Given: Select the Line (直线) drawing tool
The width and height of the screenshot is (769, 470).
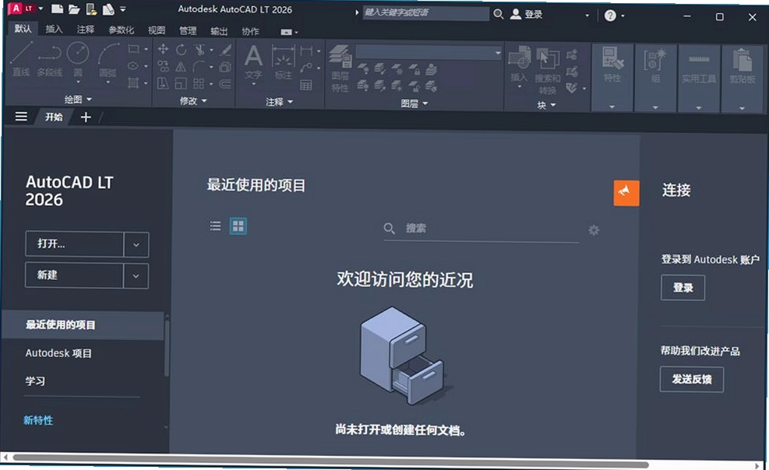Looking at the screenshot, I should click(x=22, y=59).
